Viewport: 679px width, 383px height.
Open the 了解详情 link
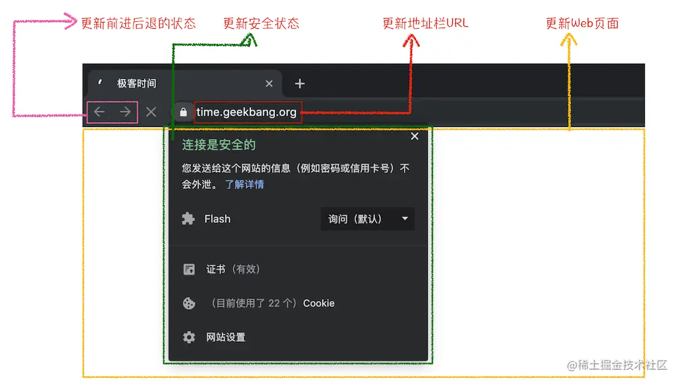[x=245, y=185]
